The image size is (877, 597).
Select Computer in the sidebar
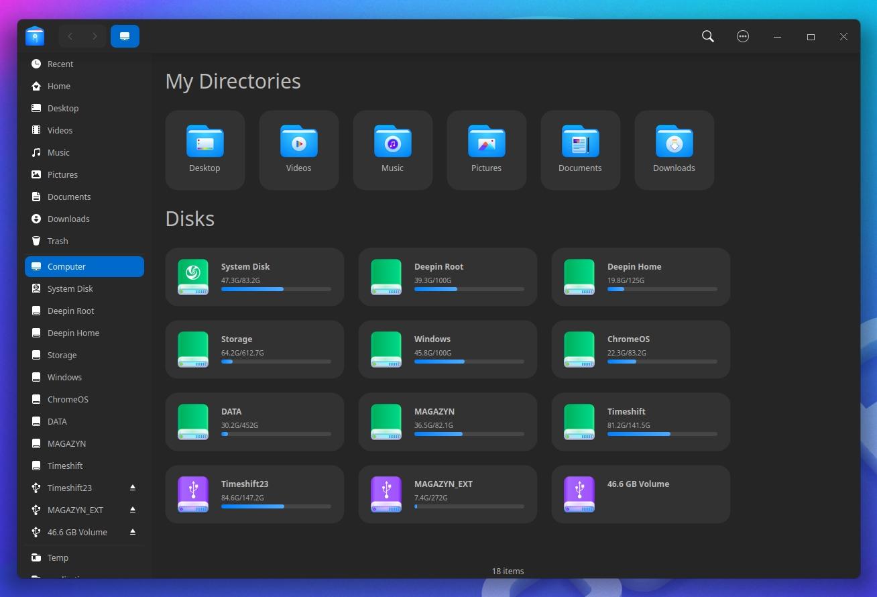[84, 266]
